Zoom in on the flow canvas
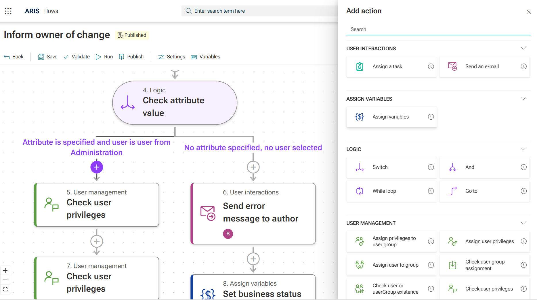Image resolution: width=537 pixels, height=300 pixels. pyautogui.click(x=5, y=270)
